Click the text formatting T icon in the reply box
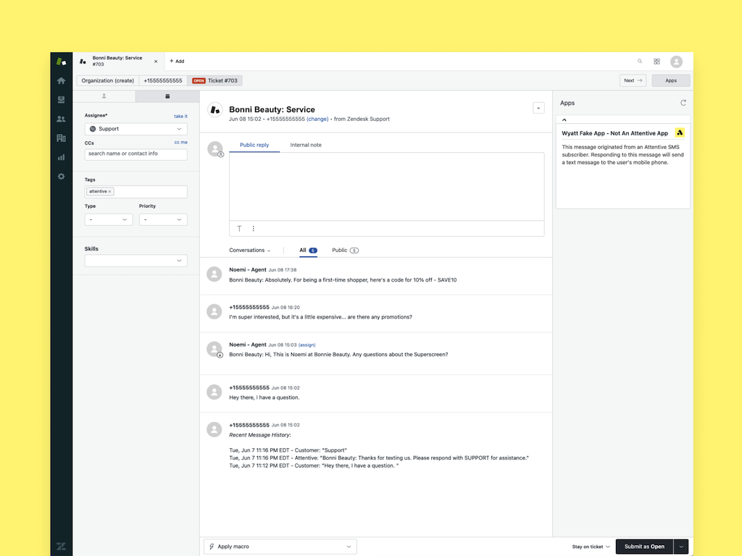The image size is (742, 556). coord(239,228)
